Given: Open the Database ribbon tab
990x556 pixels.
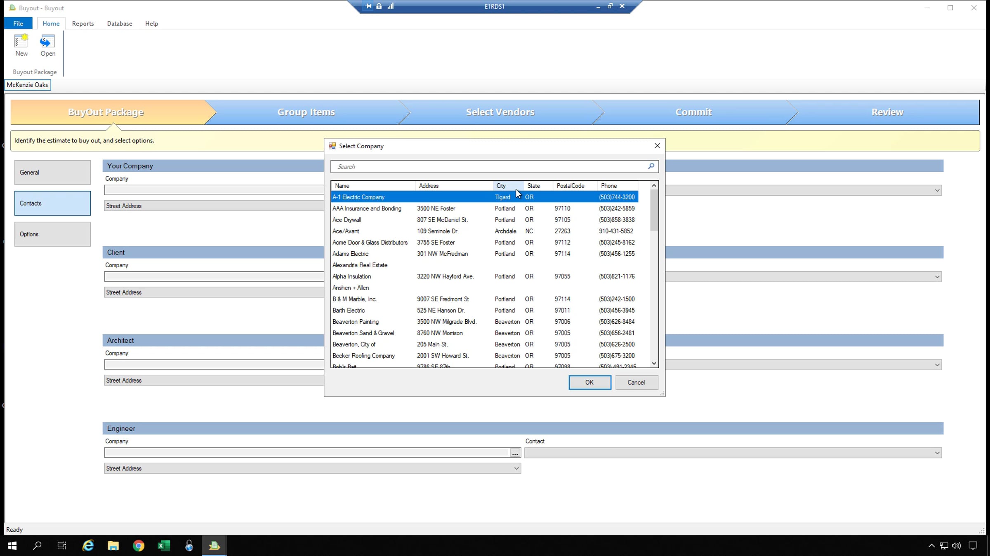Looking at the screenshot, I should pos(120,23).
